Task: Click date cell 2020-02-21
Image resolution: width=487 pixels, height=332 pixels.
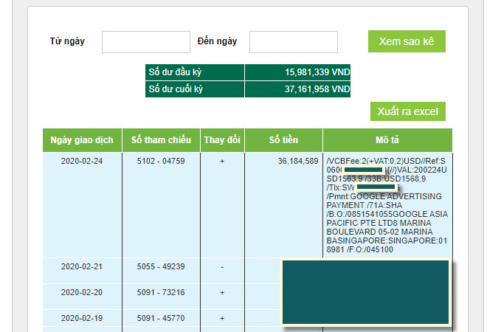Action: click(x=82, y=266)
